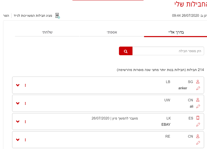Switch to the שלחתי tab
The height and width of the screenshot is (149, 207).
click(x=47, y=32)
